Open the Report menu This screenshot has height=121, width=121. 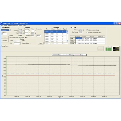point(20,26)
